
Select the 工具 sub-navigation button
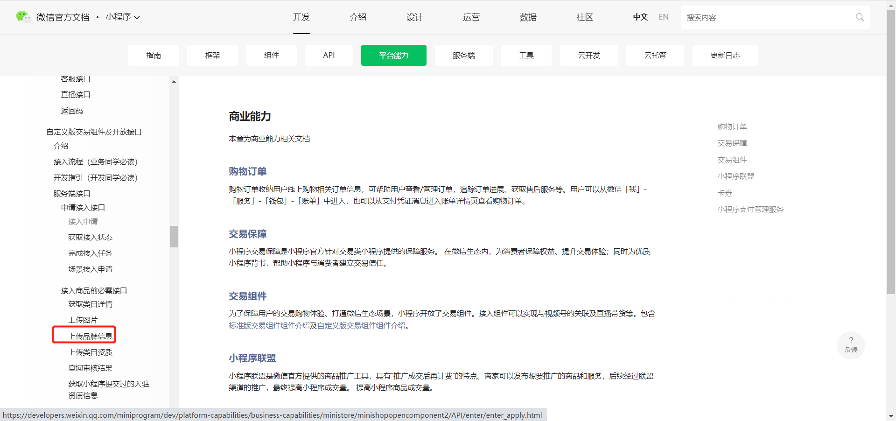click(526, 55)
